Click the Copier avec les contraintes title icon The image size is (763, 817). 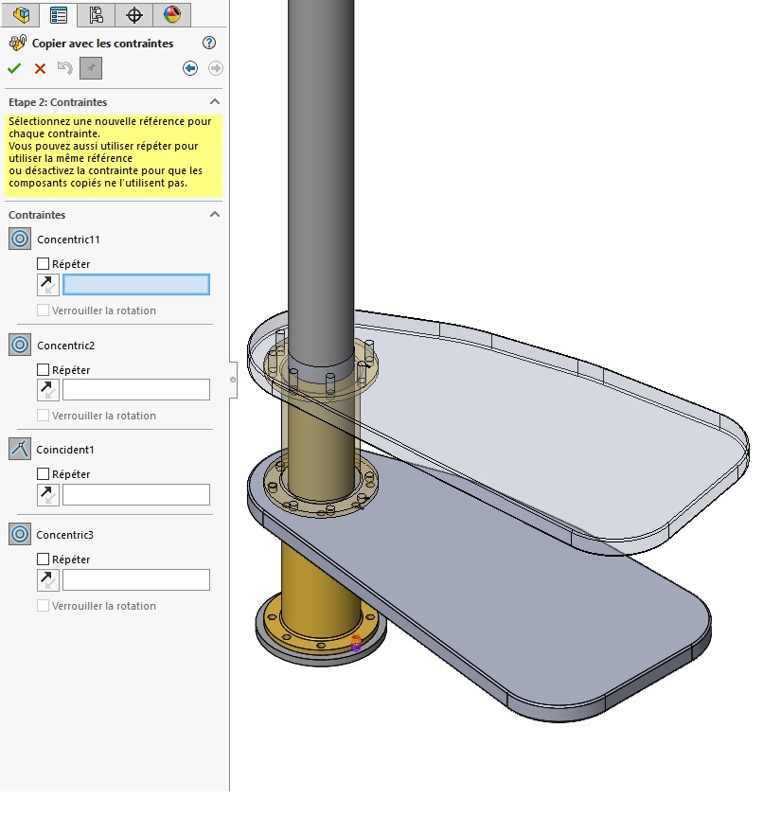coord(18,43)
